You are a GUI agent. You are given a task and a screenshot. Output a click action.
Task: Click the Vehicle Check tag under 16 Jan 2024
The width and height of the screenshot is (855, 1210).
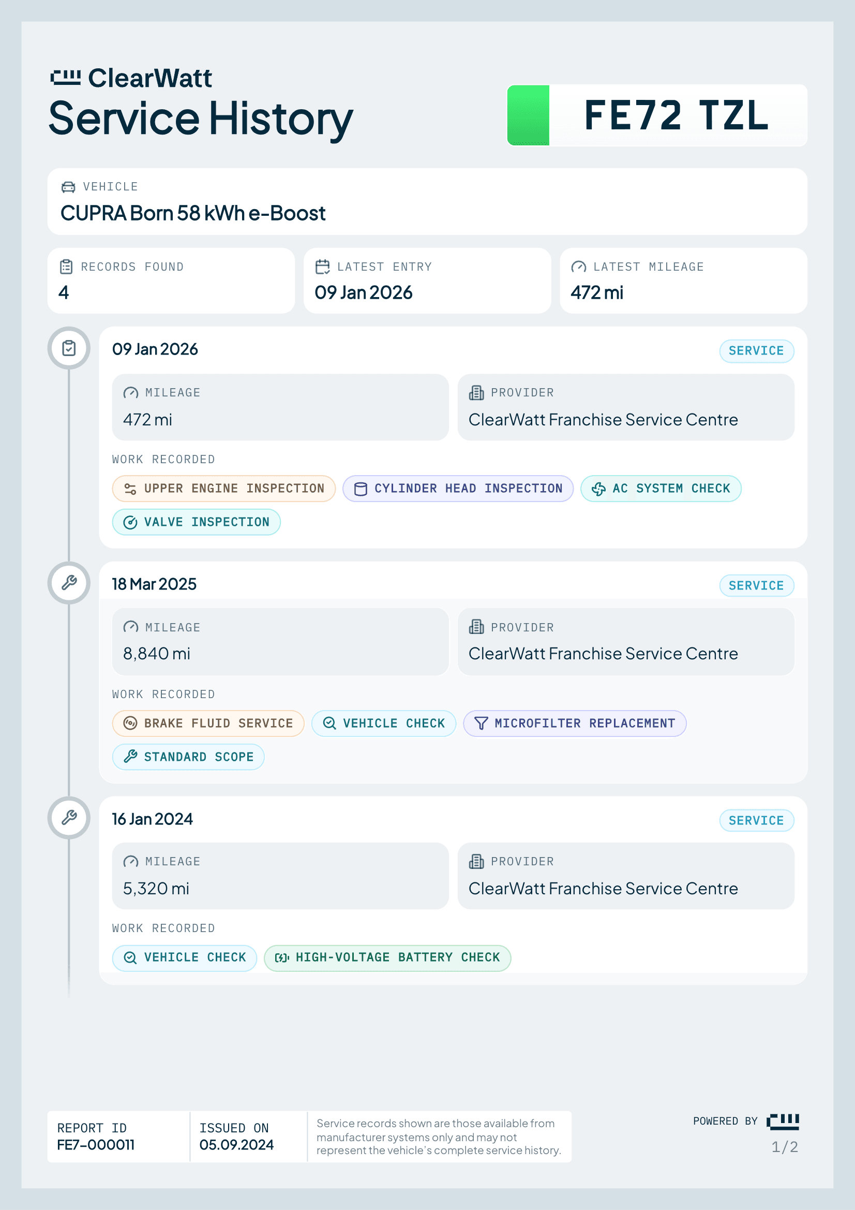[184, 958]
